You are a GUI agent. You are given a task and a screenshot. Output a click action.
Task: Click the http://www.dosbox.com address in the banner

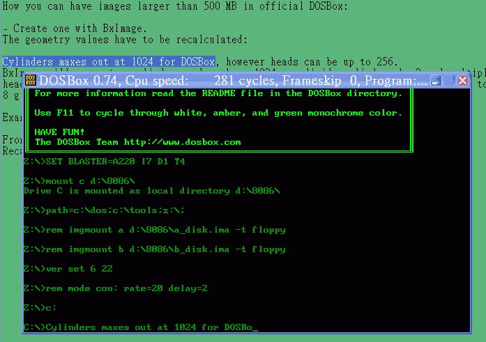tap(182, 142)
